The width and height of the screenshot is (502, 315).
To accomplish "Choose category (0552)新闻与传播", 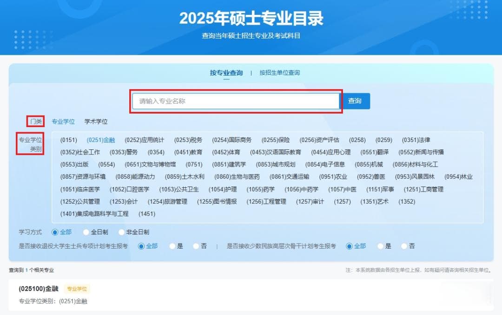I will click(421, 152).
